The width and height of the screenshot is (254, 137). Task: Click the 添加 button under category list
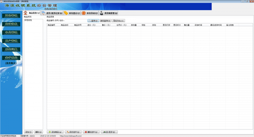[29, 132]
